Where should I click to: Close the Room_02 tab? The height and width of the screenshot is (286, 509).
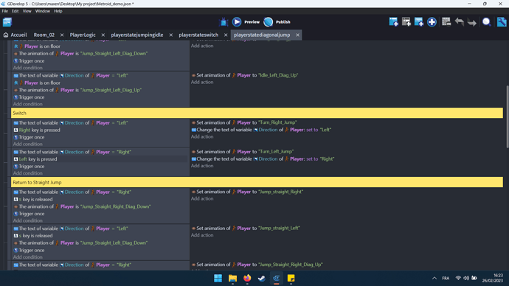[x=62, y=35]
